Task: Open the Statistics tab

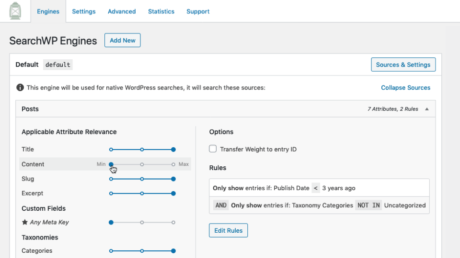Action: pos(161,11)
